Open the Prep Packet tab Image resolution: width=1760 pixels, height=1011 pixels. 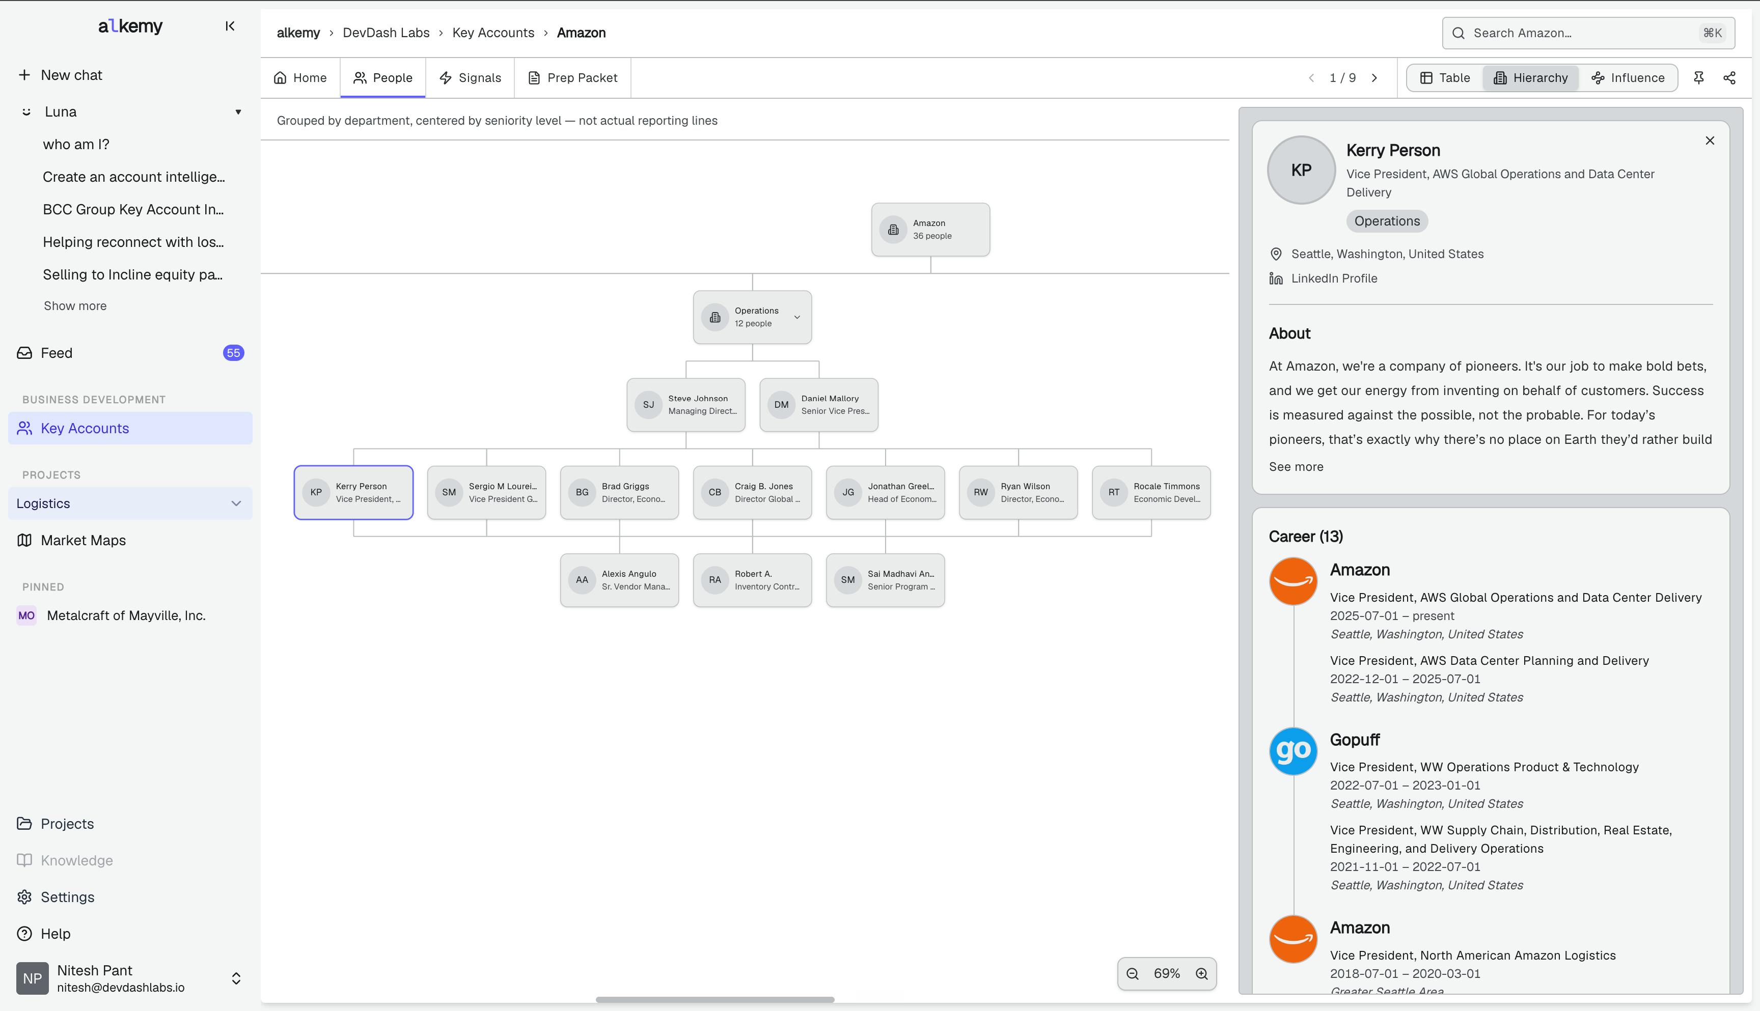[573, 78]
